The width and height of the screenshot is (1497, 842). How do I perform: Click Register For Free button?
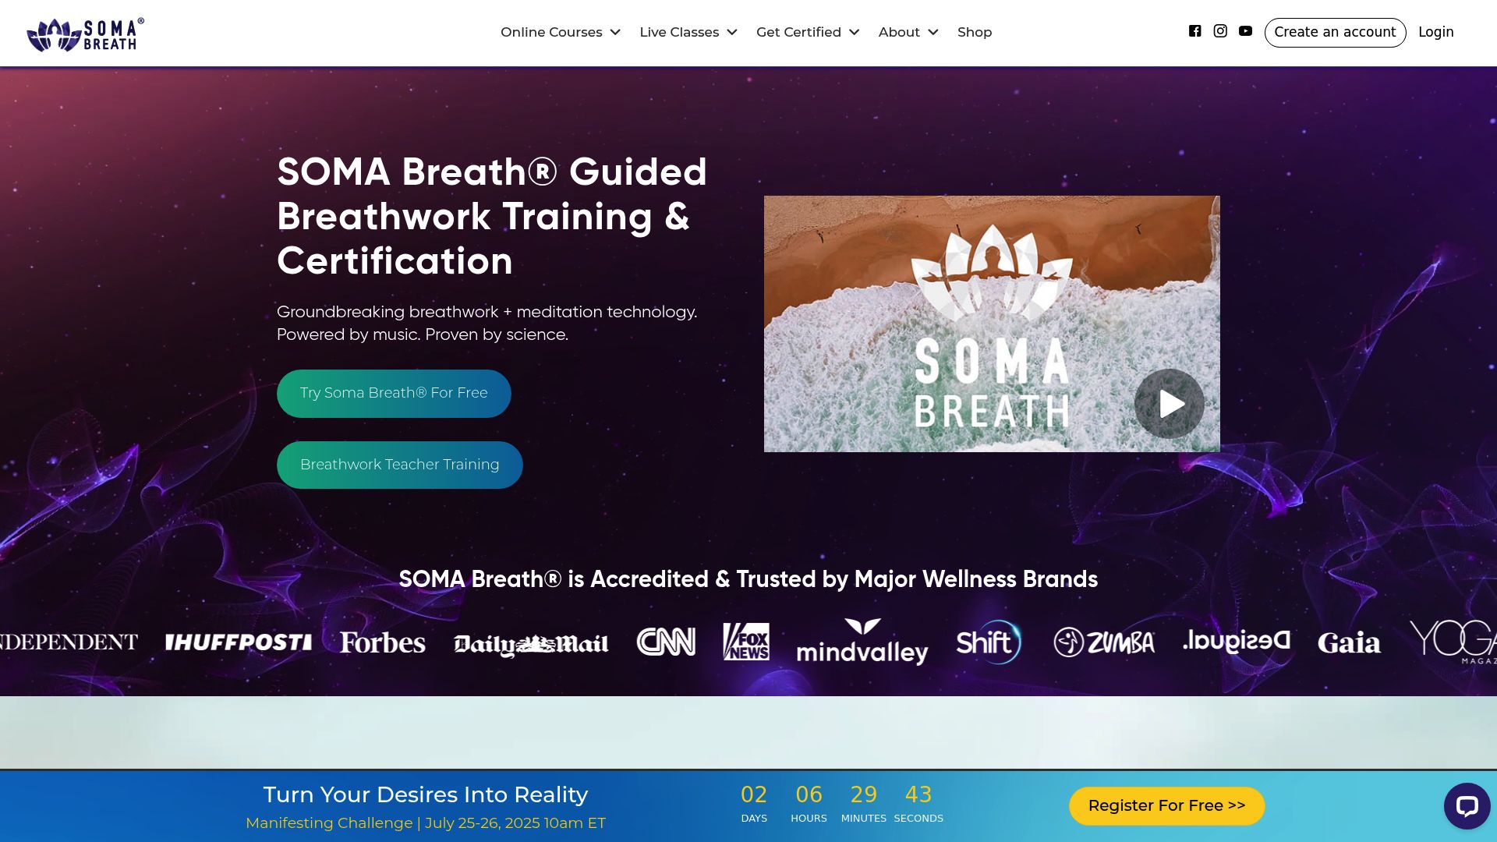(1166, 806)
